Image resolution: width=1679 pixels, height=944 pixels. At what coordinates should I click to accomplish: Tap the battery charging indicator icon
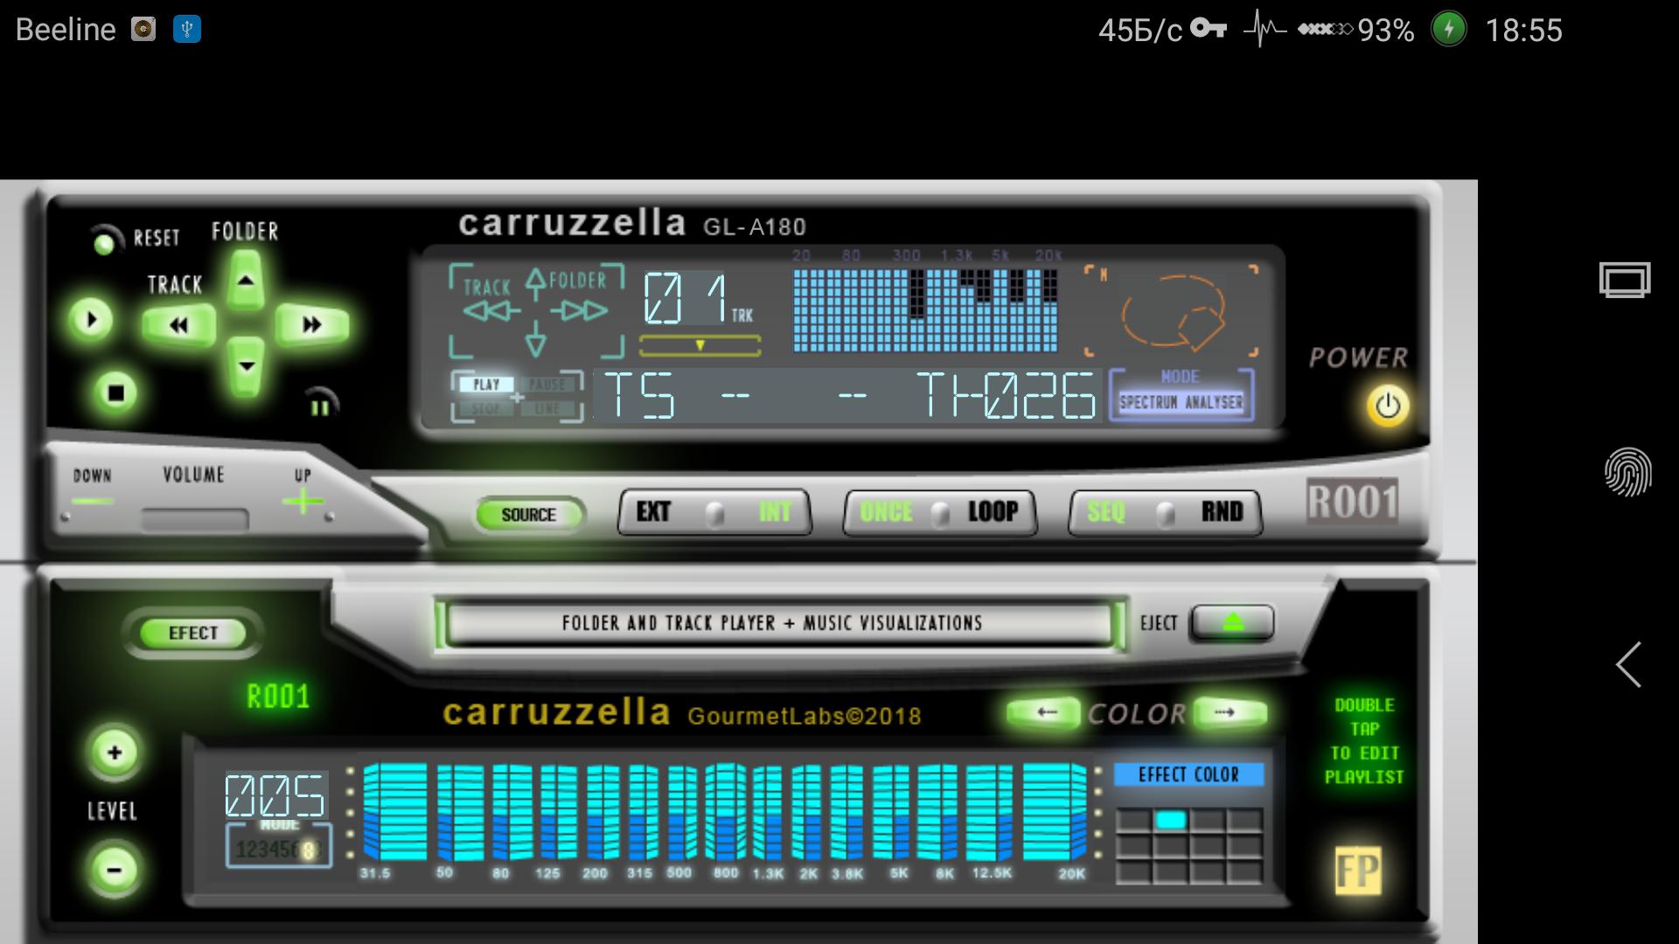1449,29
